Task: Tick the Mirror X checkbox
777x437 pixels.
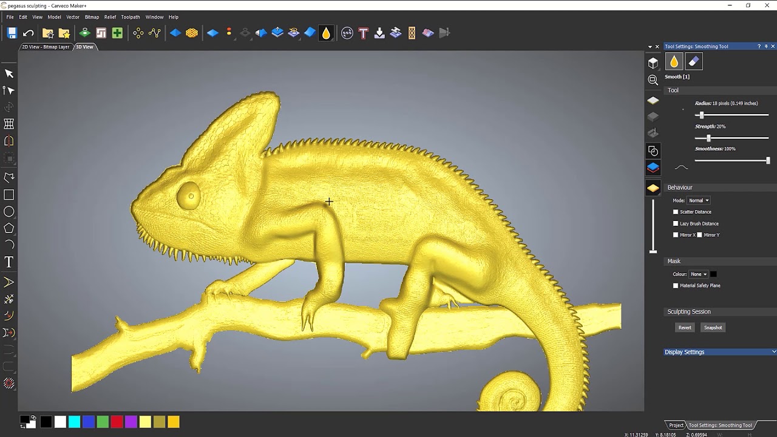Action: point(676,235)
